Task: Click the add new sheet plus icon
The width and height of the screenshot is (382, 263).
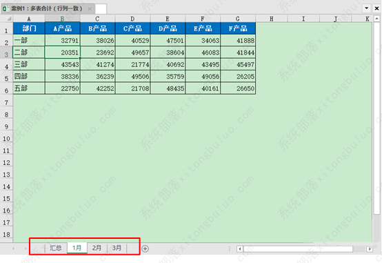Action: [x=145, y=249]
